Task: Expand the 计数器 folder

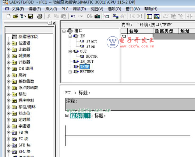Action: [x=9, y=62]
